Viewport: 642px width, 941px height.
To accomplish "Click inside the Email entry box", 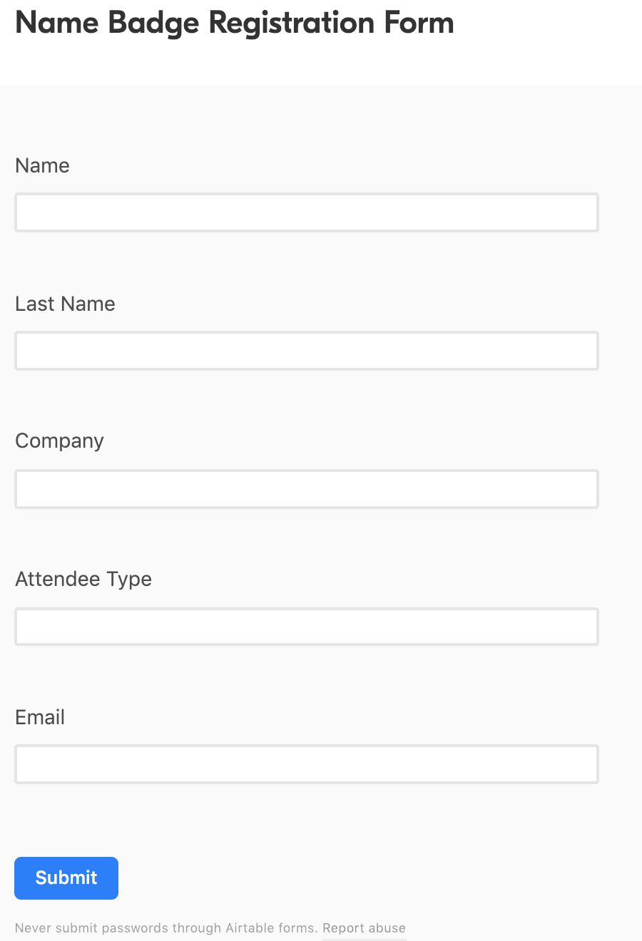I will click(x=305, y=763).
